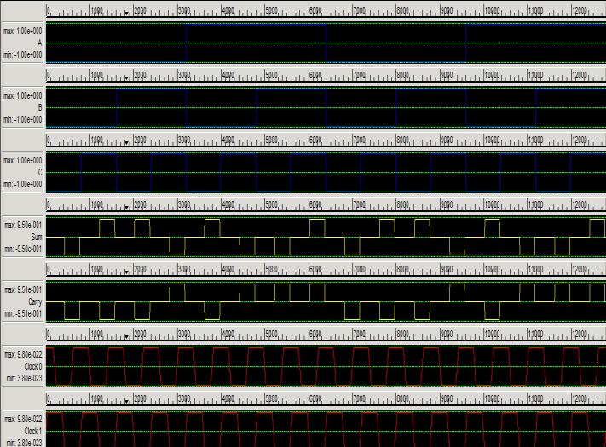Click the 9000 tick on the ruler above C

tap(447, 140)
